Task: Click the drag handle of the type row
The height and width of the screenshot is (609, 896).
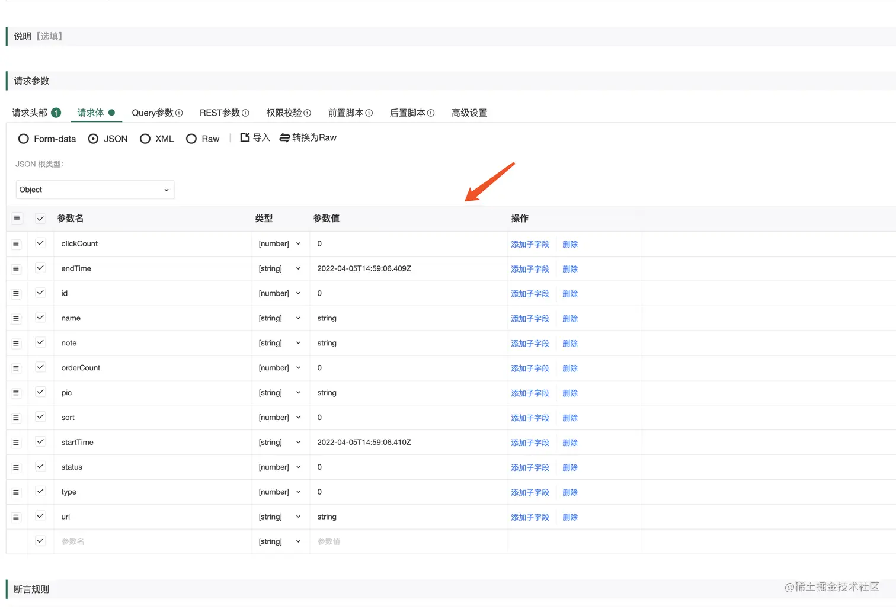Action: tap(16, 493)
